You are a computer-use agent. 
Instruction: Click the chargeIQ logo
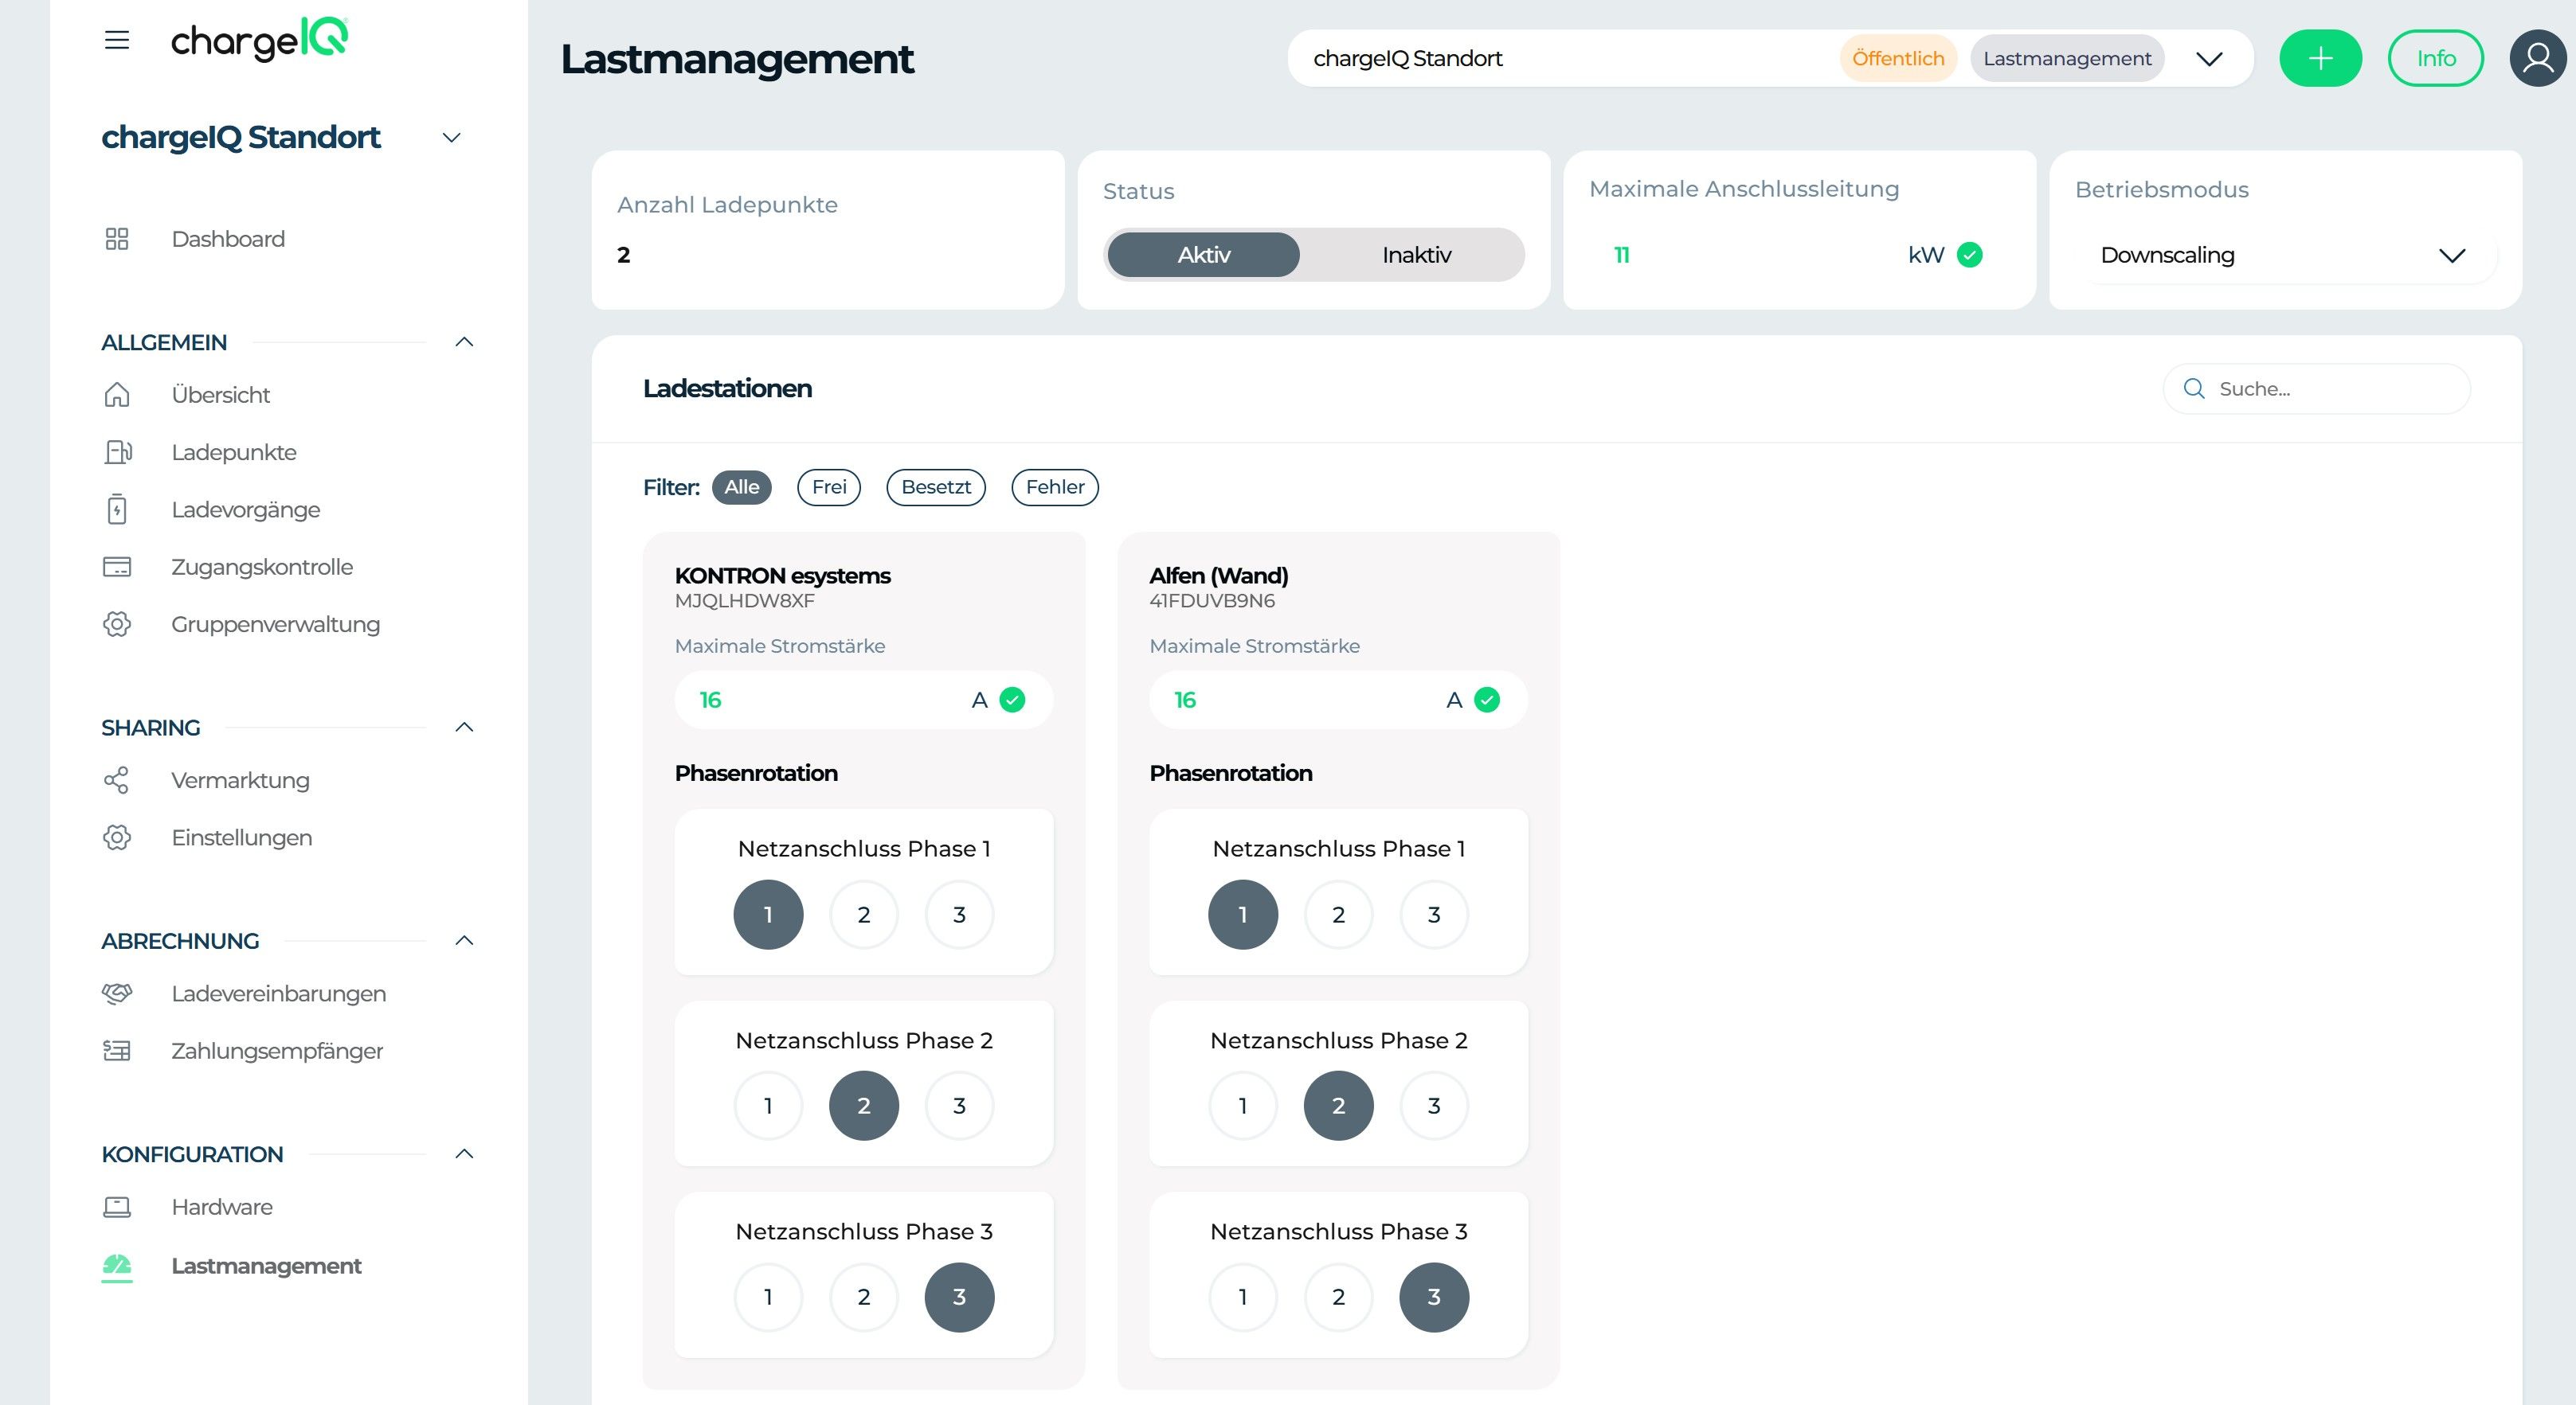(x=259, y=40)
